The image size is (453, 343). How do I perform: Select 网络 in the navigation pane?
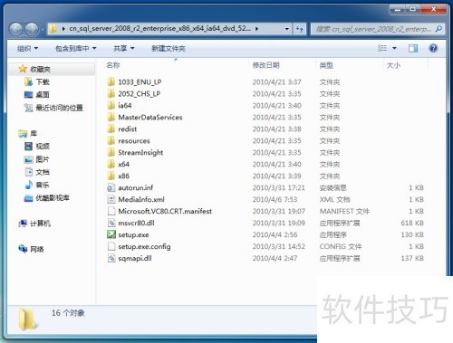[37, 249]
